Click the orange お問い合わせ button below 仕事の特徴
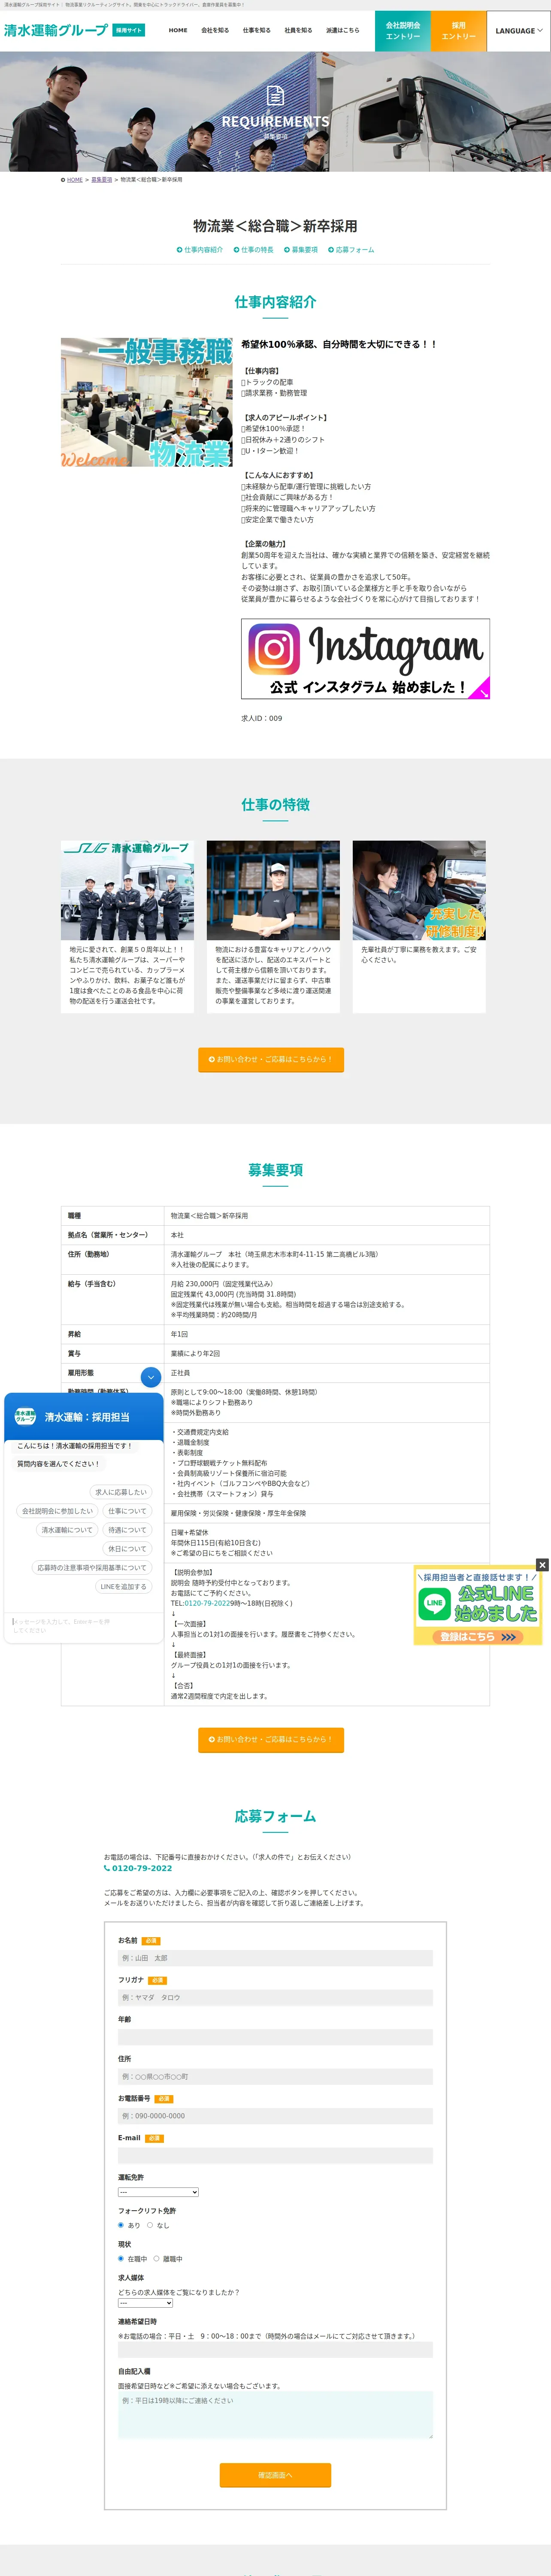Image resolution: width=551 pixels, height=2576 pixels. point(271,1059)
